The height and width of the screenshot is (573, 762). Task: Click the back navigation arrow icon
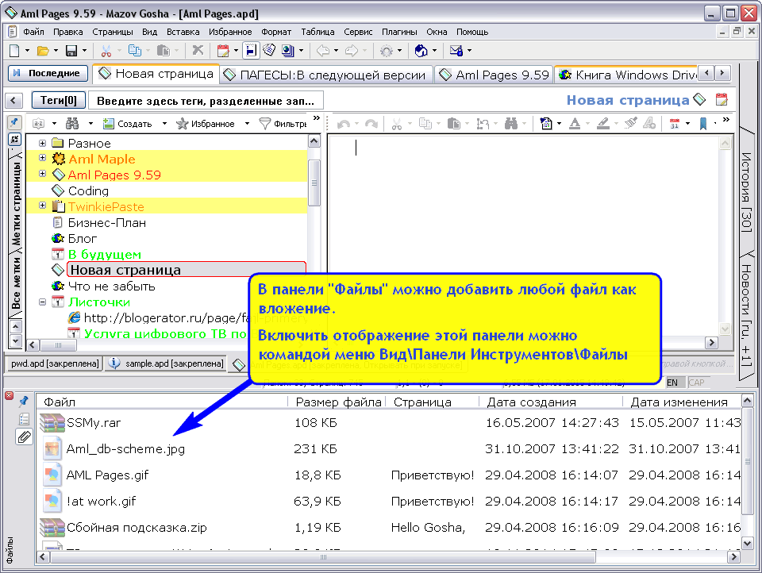pos(323,51)
